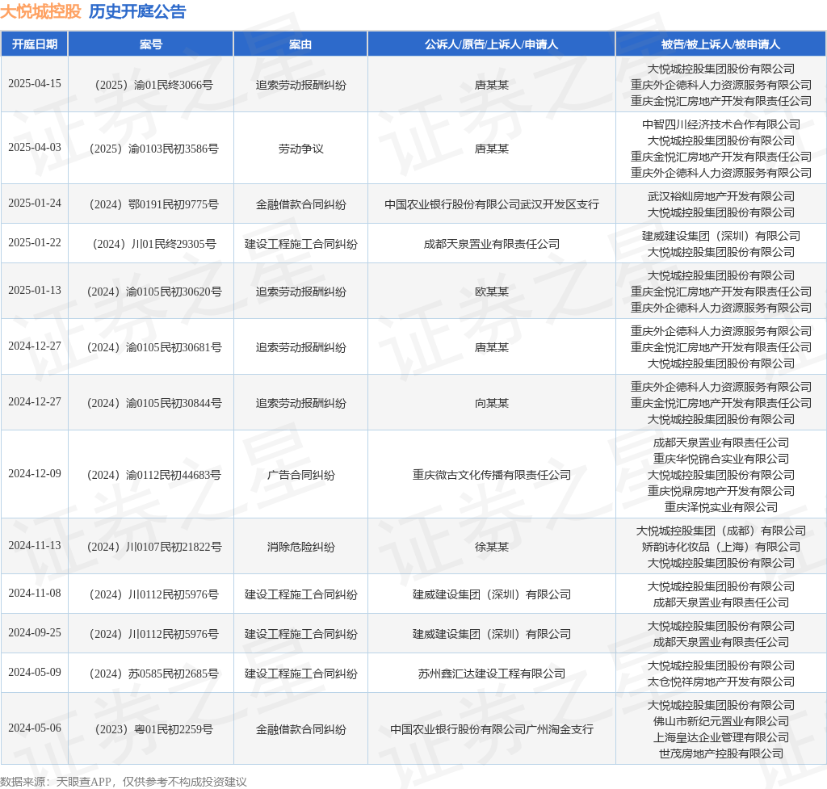827x789 pixels.
Task: Click plaintiff 重庆微古文化传播有限责任公司
Action: coord(492,475)
